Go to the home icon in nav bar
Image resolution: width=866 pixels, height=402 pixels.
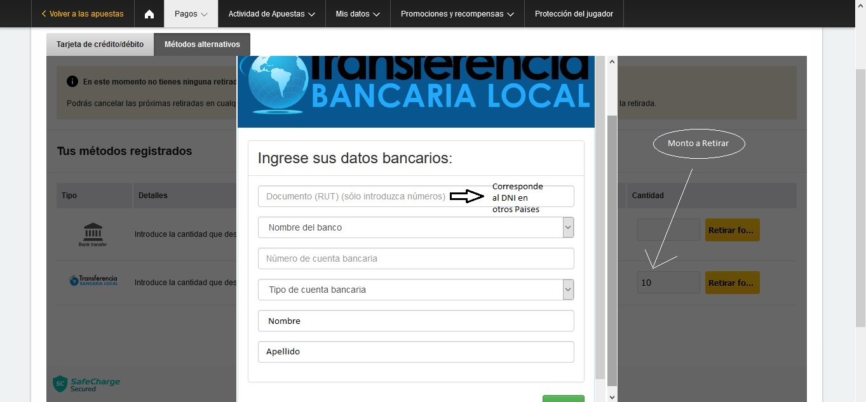(x=149, y=14)
